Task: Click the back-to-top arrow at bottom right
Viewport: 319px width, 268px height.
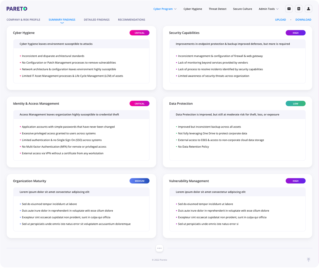Action: [x=308, y=260]
